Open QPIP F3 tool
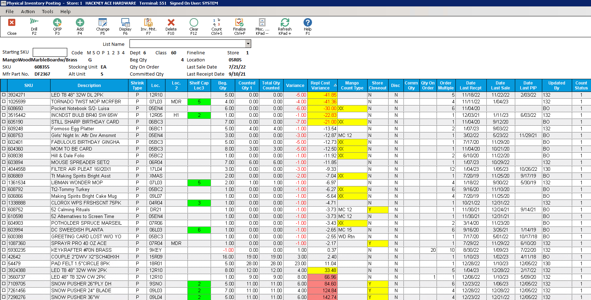 [57, 27]
